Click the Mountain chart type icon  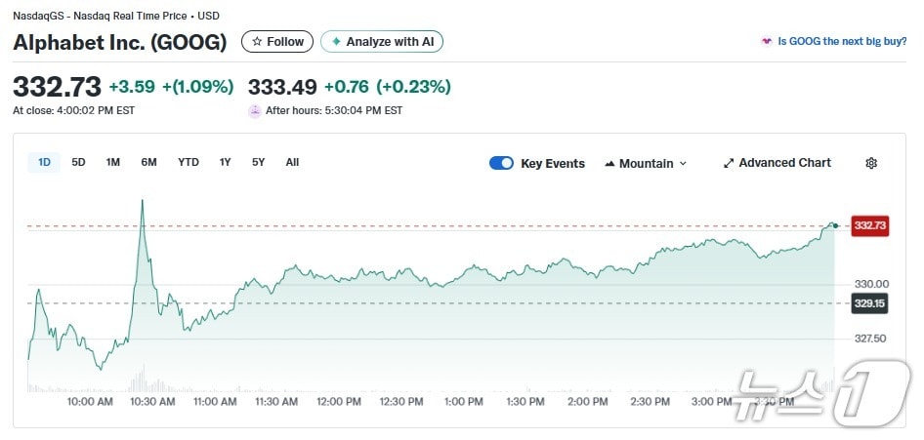[x=609, y=163]
